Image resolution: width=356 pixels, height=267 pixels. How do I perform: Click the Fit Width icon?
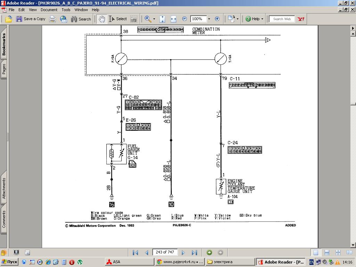[173, 19]
